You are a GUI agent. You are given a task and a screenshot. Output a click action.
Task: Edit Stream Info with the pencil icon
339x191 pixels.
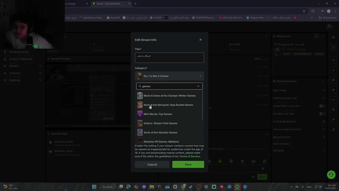pyautogui.click(x=316, y=36)
